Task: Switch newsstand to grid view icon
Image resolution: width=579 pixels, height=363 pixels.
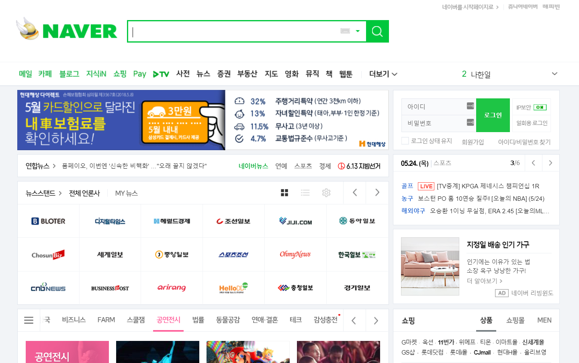Action: click(x=284, y=193)
